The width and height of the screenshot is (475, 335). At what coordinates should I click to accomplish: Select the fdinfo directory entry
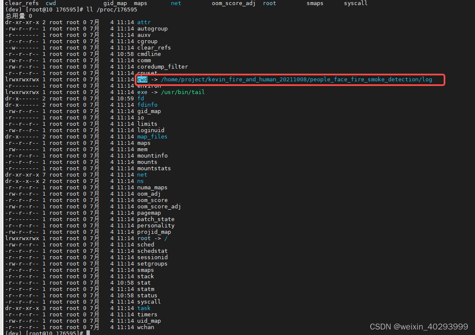click(x=147, y=105)
